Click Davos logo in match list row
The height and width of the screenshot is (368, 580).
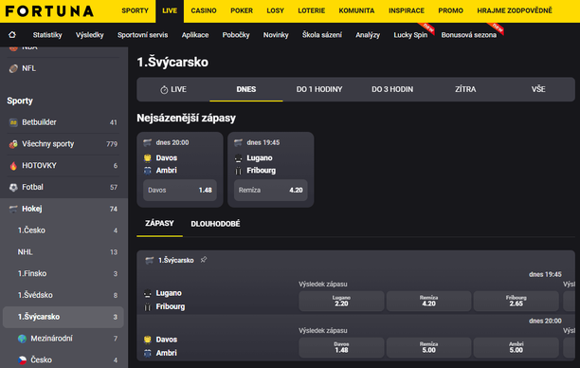pos(148,340)
